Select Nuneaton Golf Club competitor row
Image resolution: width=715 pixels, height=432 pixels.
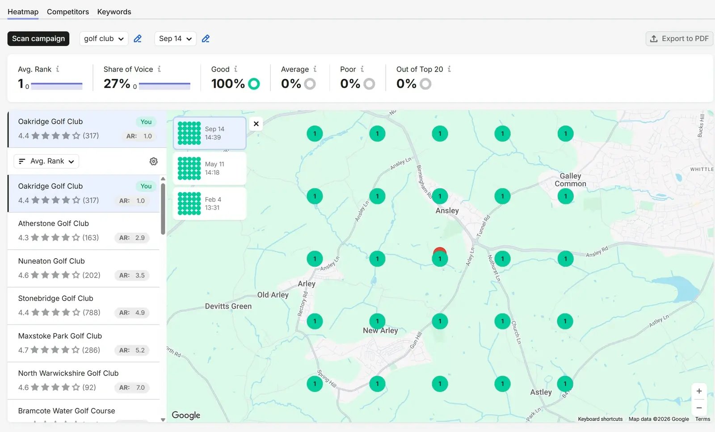[x=84, y=268]
